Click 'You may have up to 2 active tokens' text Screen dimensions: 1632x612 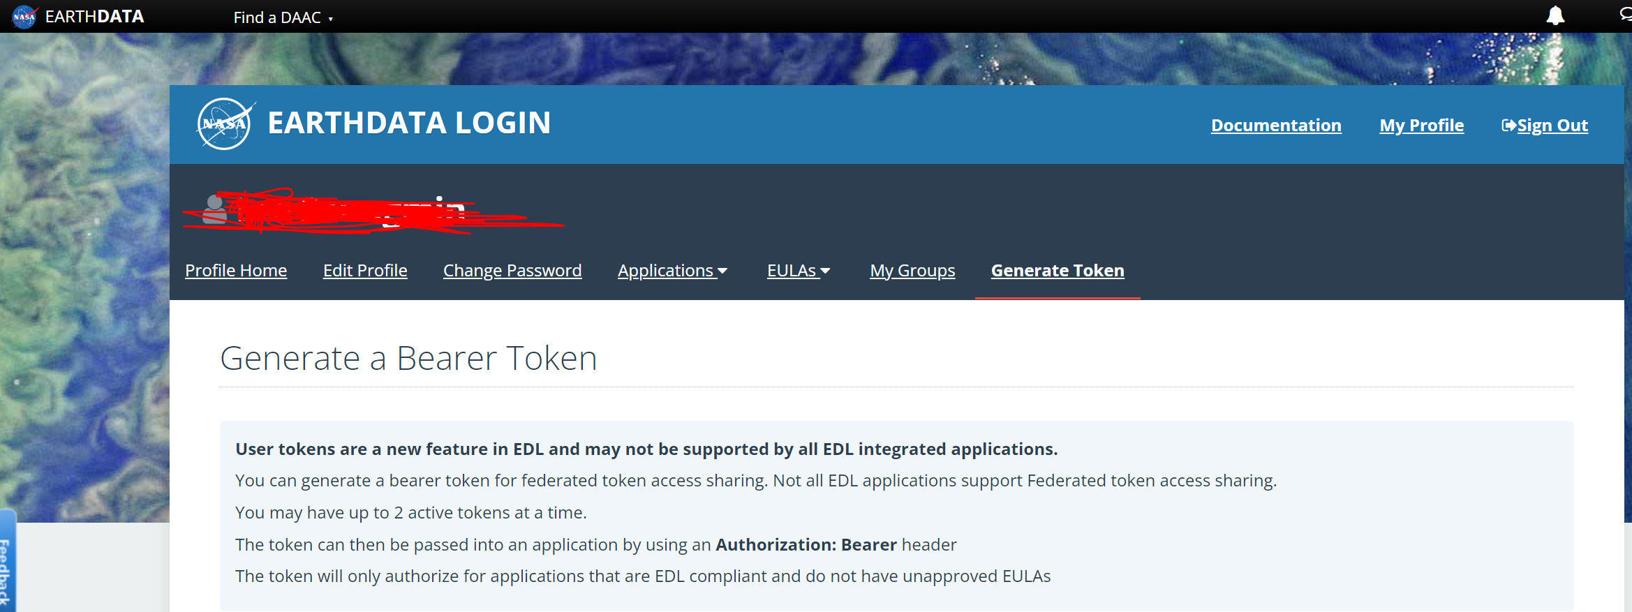pyautogui.click(x=410, y=513)
